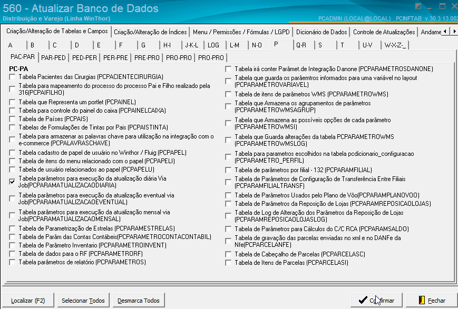The width and height of the screenshot is (458, 309).
Task: Select the letter B tab
Action: coord(38,45)
